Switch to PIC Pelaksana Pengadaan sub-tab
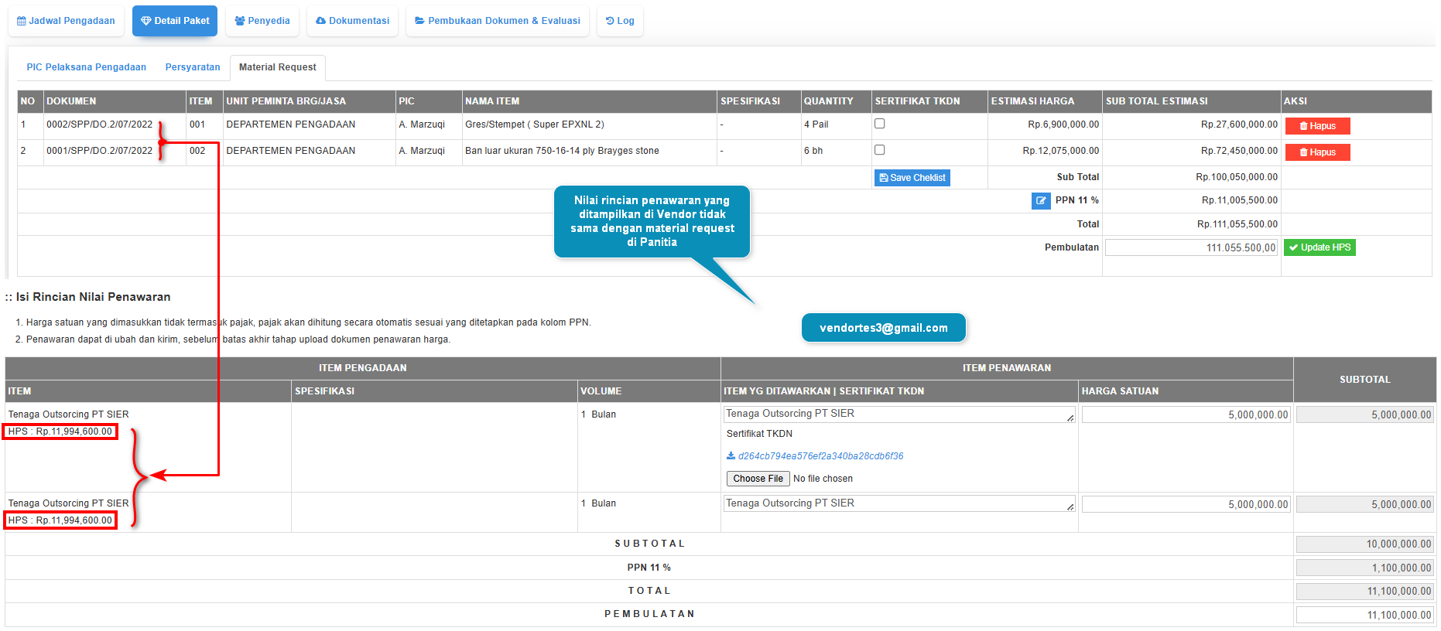The image size is (1441, 631). coord(87,67)
